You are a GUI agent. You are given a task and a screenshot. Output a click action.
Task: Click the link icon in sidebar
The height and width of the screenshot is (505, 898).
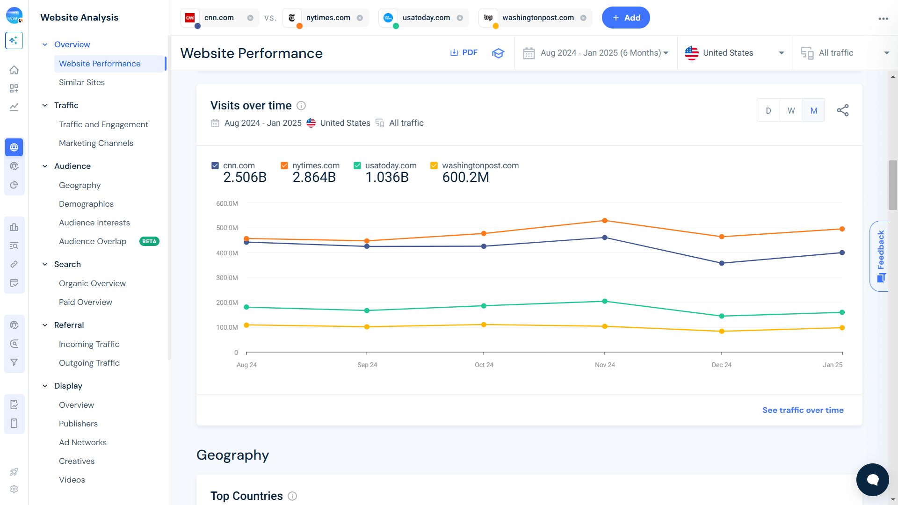tap(14, 264)
